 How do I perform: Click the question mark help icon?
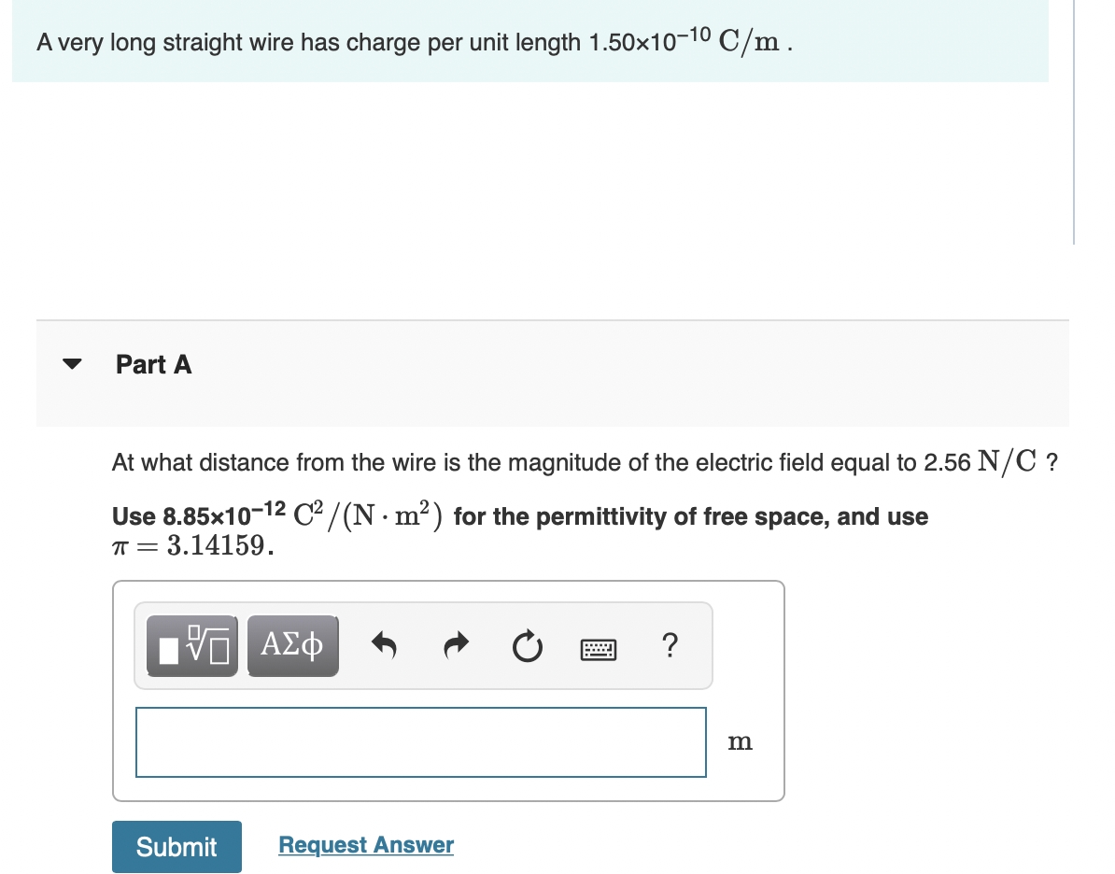670,645
